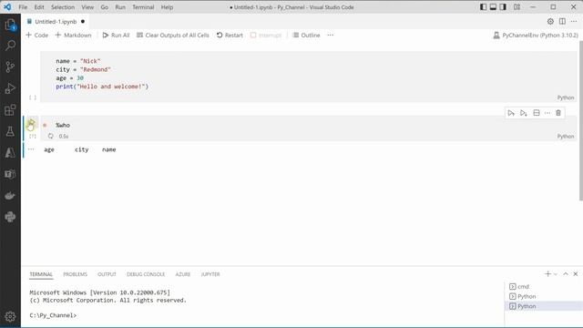583x328 pixels.
Task: Show more notebook toolbar actions
Action: [x=330, y=35]
